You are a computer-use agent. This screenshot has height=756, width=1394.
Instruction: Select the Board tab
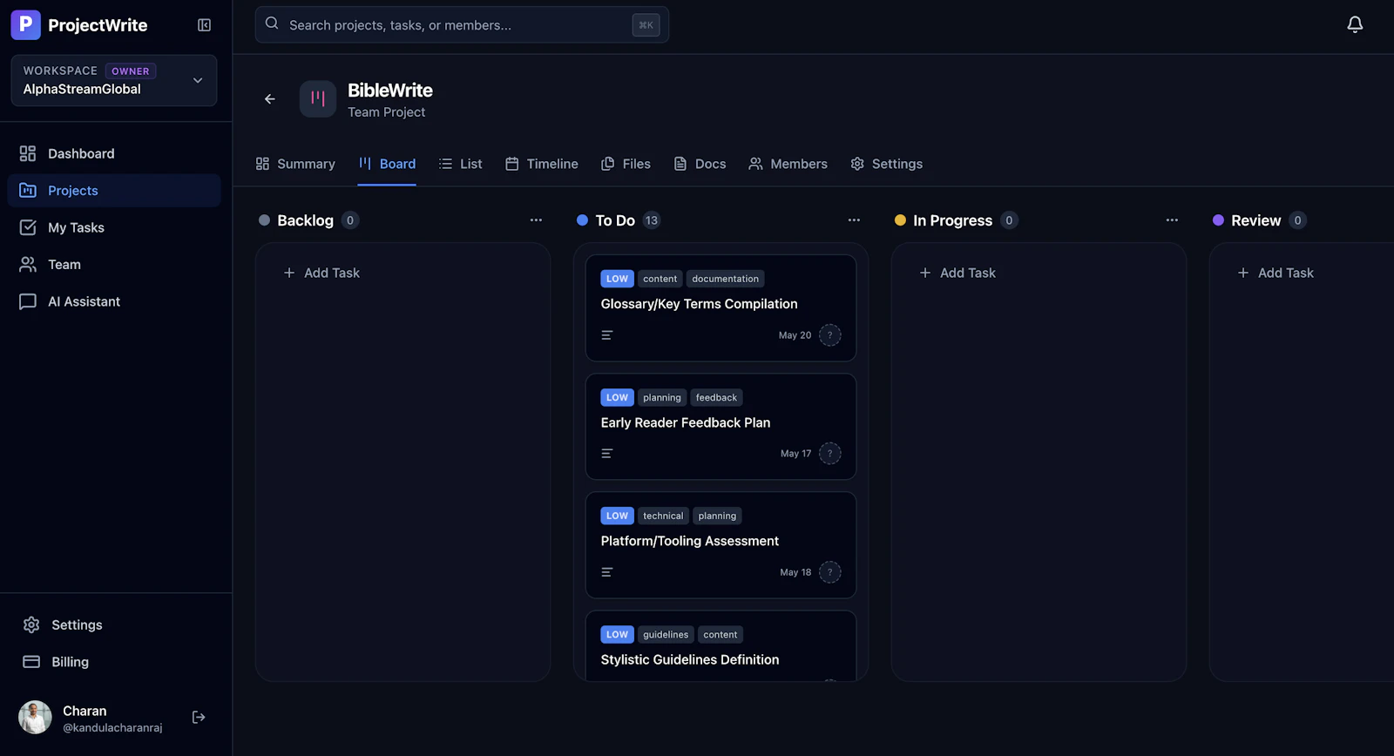pyautogui.click(x=387, y=164)
